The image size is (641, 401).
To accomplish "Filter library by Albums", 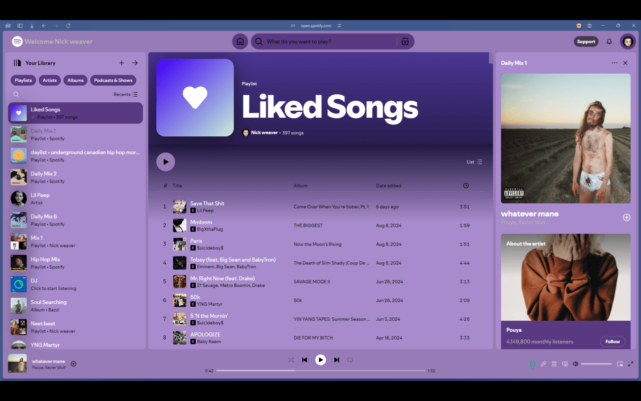I will (x=76, y=80).
